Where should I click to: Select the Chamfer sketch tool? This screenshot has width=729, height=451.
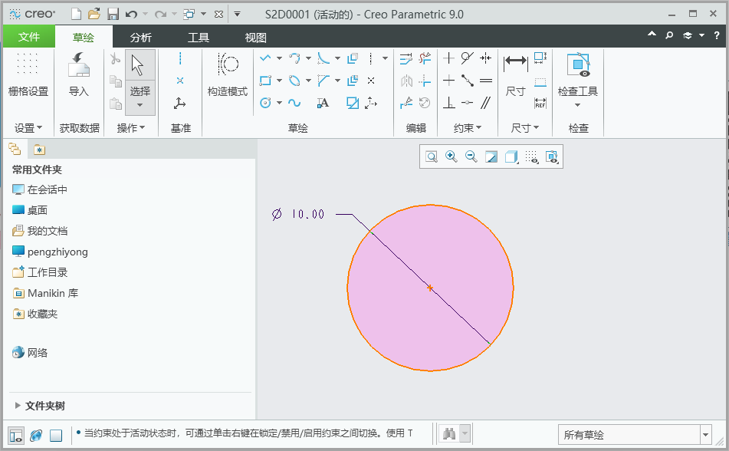click(323, 81)
